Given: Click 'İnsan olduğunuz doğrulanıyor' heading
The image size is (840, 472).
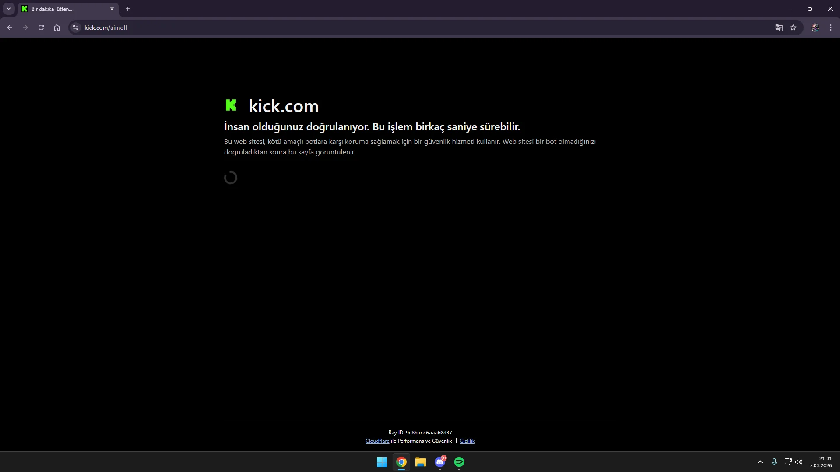Looking at the screenshot, I should 372,127.
